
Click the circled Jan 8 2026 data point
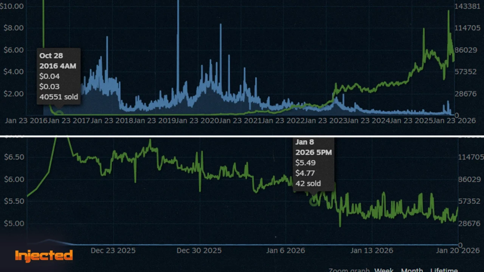click(x=313, y=201)
